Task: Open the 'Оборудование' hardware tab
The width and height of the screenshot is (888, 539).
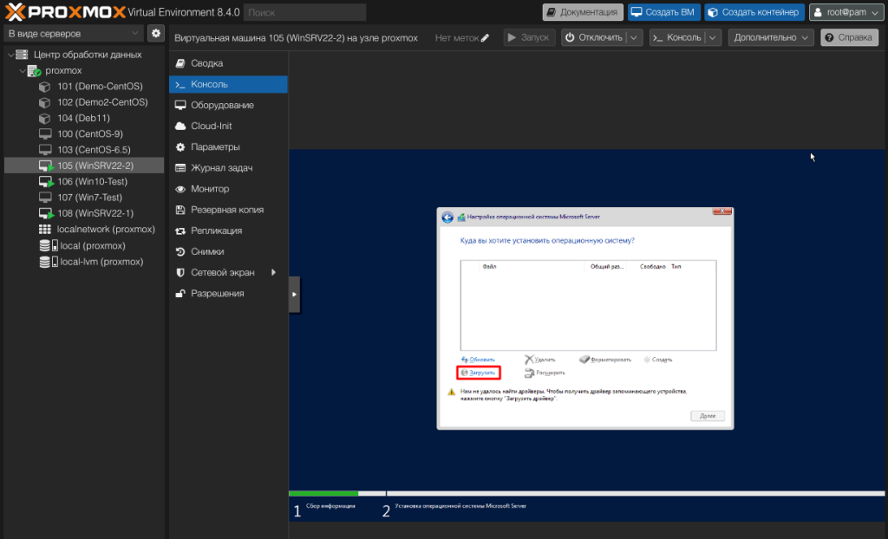Action: click(222, 105)
